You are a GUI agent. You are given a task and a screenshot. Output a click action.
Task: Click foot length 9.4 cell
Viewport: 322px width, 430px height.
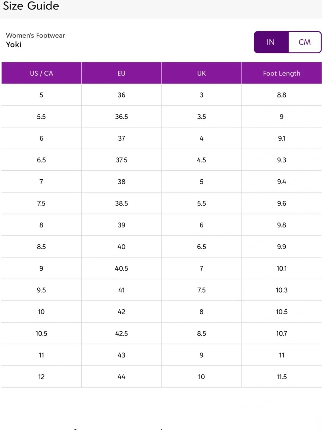[x=282, y=182]
